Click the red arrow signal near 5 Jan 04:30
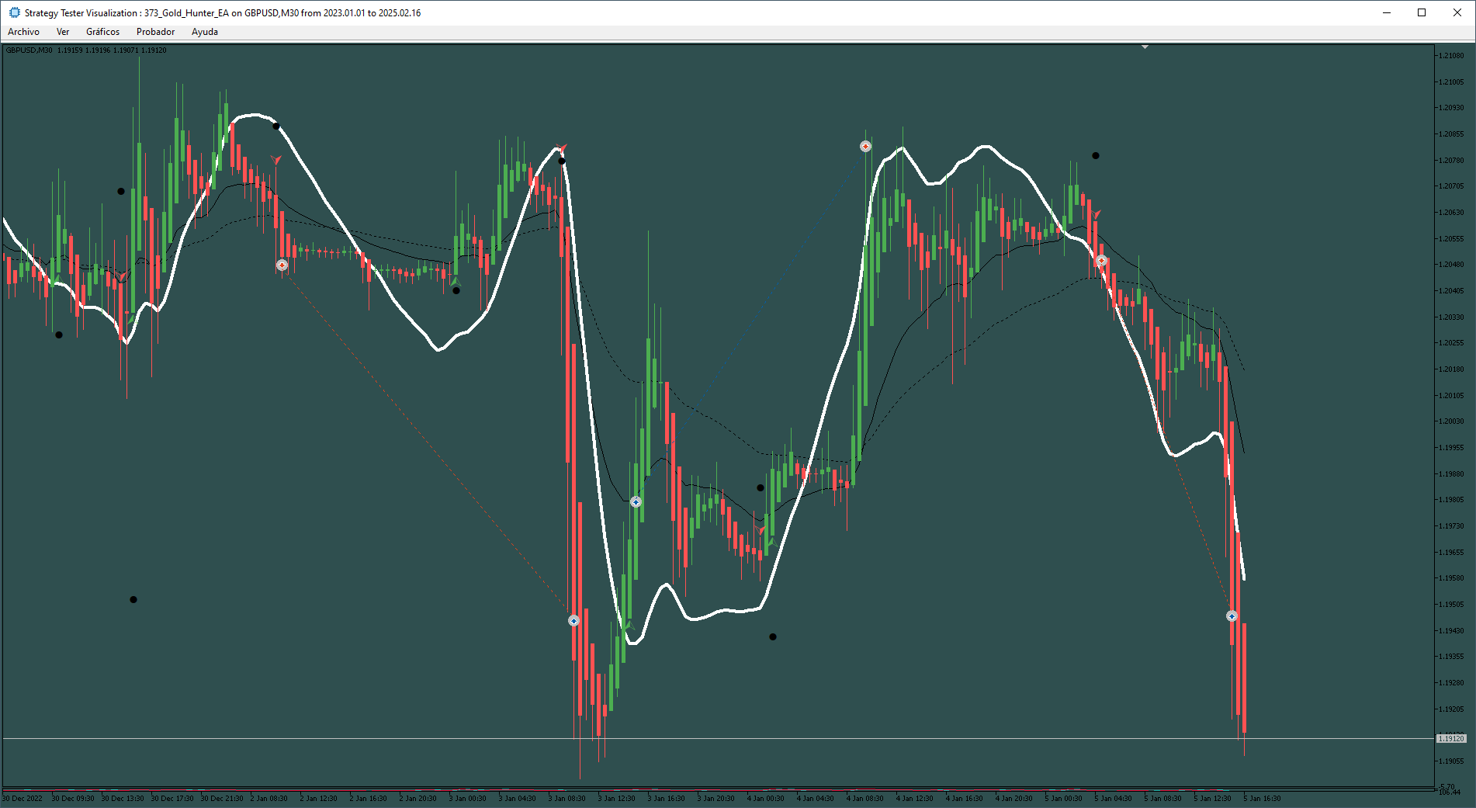 click(1096, 213)
